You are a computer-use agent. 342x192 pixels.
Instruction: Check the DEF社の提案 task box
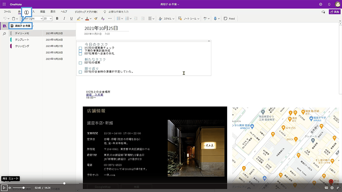(x=80, y=63)
